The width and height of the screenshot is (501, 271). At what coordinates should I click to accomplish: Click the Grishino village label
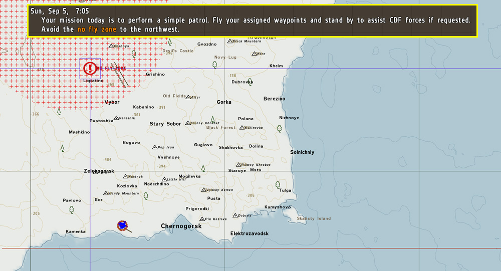tap(155, 74)
